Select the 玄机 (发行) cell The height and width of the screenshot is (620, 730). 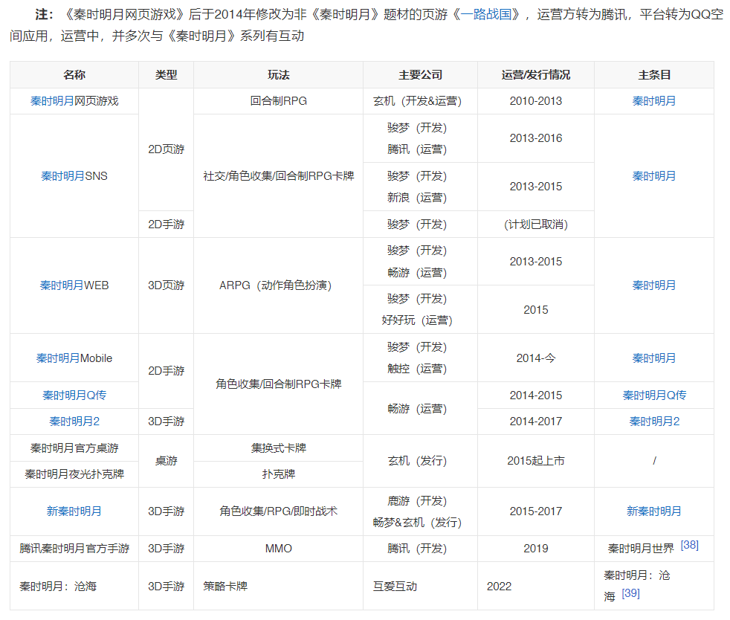coord(421,461)
